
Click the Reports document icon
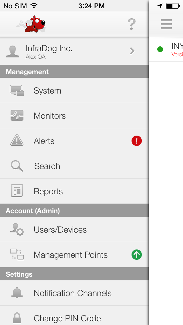pos(17,191)
